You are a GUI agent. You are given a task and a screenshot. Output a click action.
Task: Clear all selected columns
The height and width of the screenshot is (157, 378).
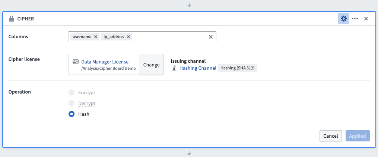point(210,37)
